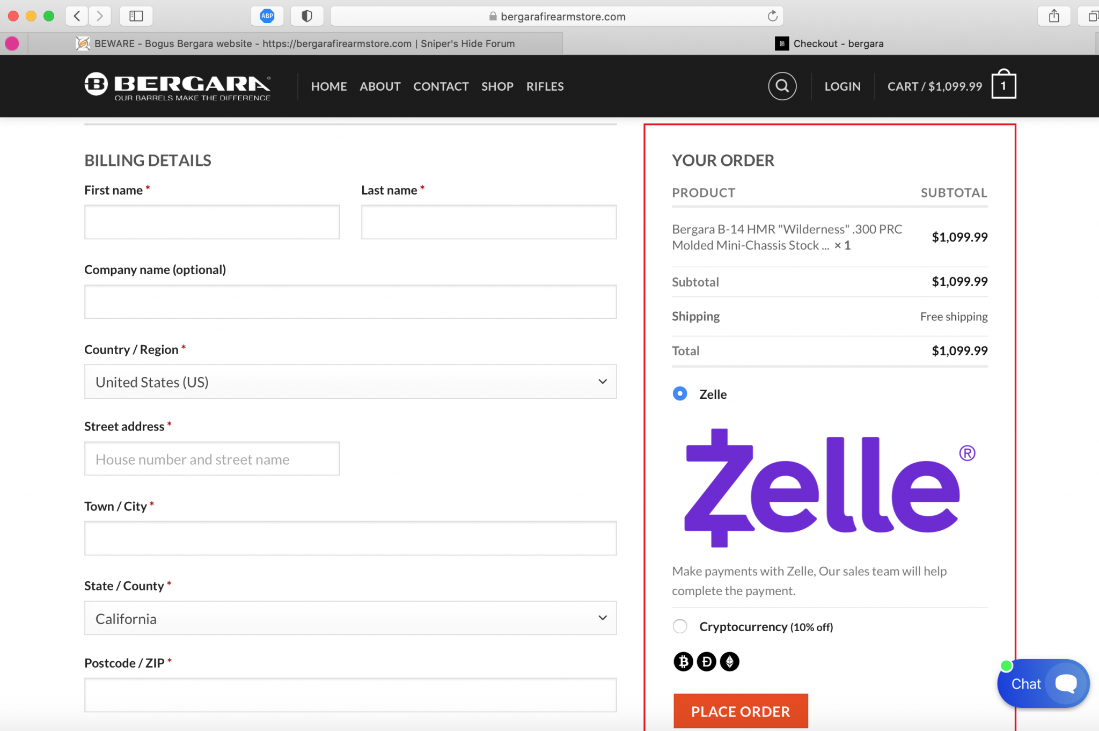Viewport: 1099px width, 731px height.
Task: Select the Cryptocurrency payment option
Action: click(x=680, y=626)
